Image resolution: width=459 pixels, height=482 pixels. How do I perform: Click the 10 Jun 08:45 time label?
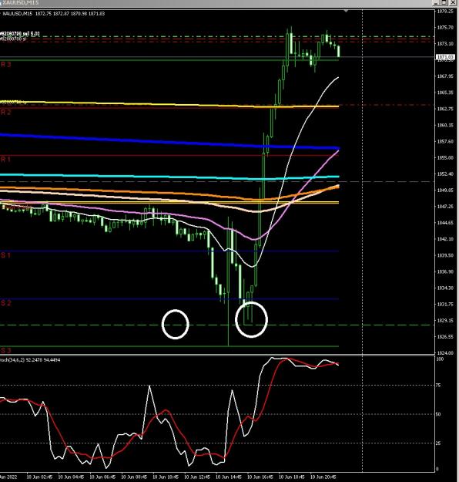tap(134, 477)
